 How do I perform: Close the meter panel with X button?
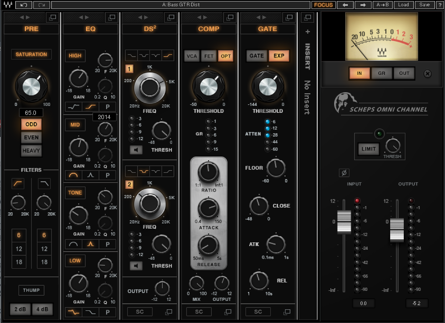(428, 74)
